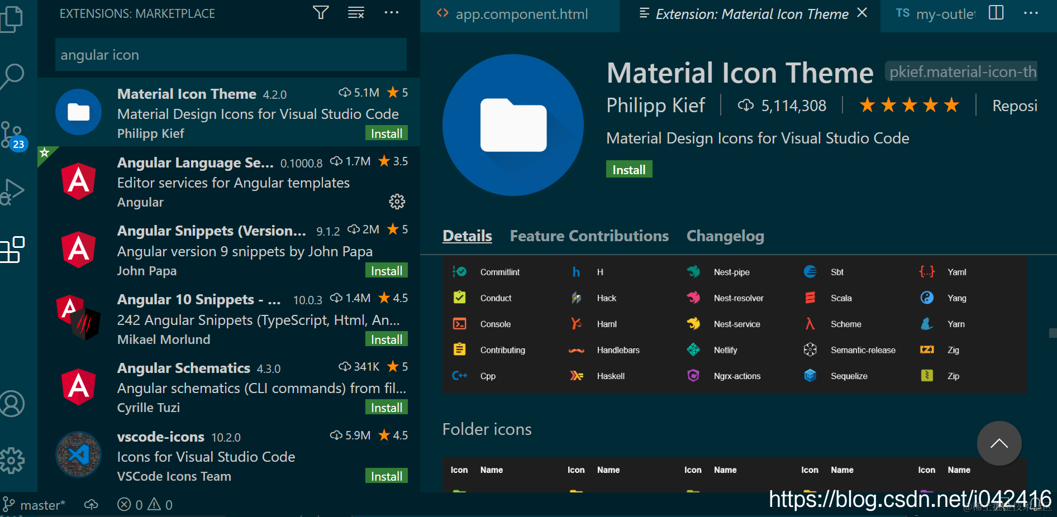Click the extension ID pkief.material-icon-th label
The height and width of the screenshot is (517, 1057).
(962, 71)
